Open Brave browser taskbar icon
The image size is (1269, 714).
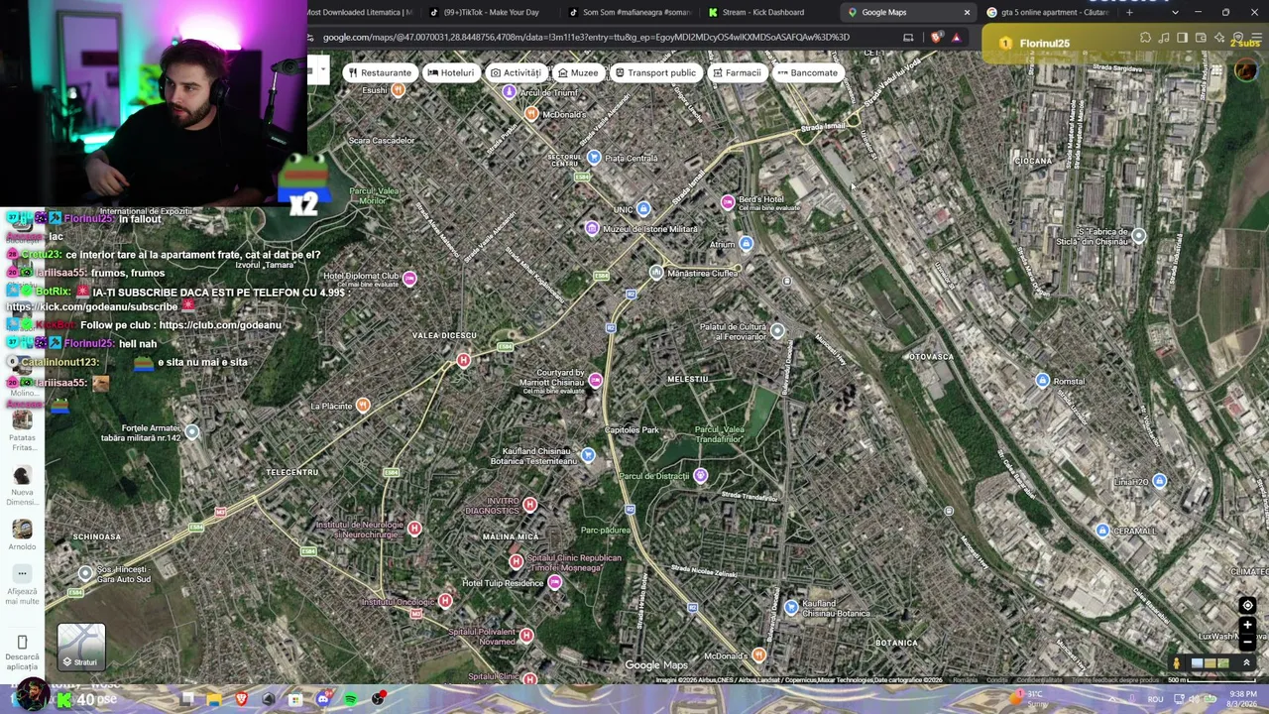point(241,700)
